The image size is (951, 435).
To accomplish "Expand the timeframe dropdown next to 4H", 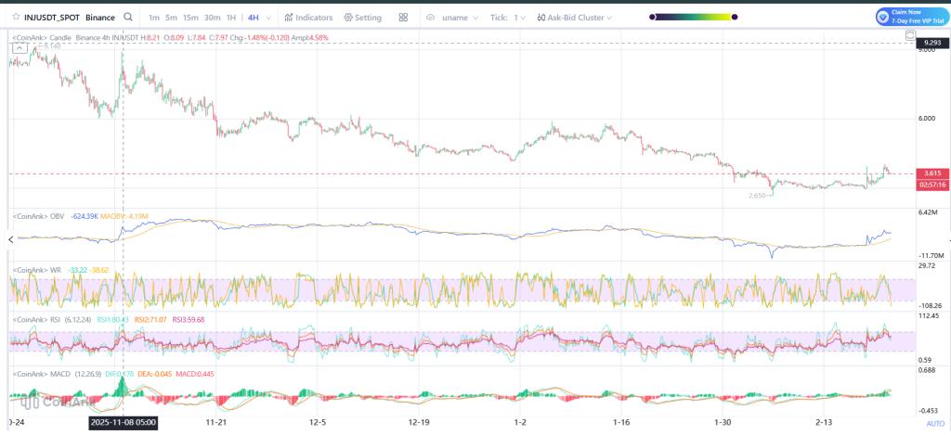I will coord(267,17).
